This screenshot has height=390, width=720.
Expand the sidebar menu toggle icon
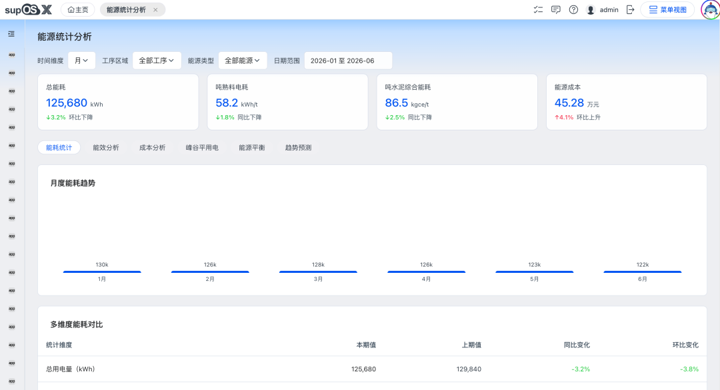[x=11, y=34]
